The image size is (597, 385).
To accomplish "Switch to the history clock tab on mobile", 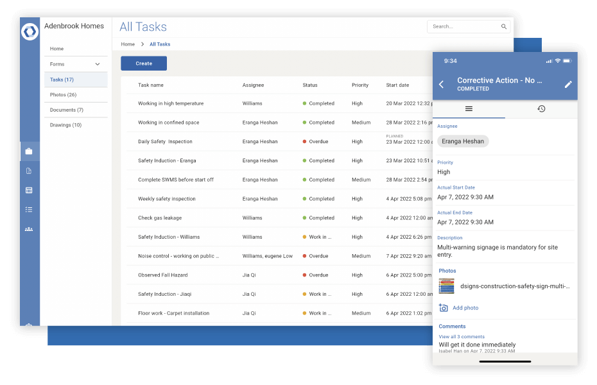I will 541,108.
